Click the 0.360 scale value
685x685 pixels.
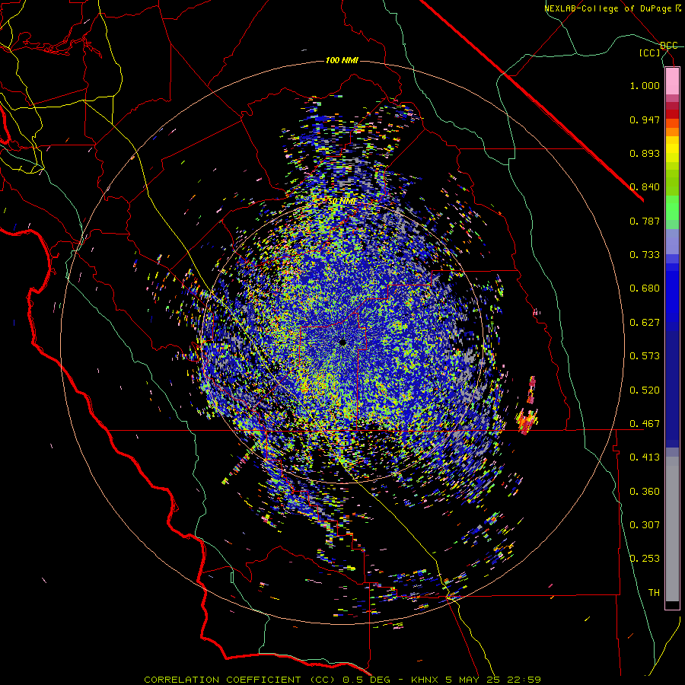(645, 492)
